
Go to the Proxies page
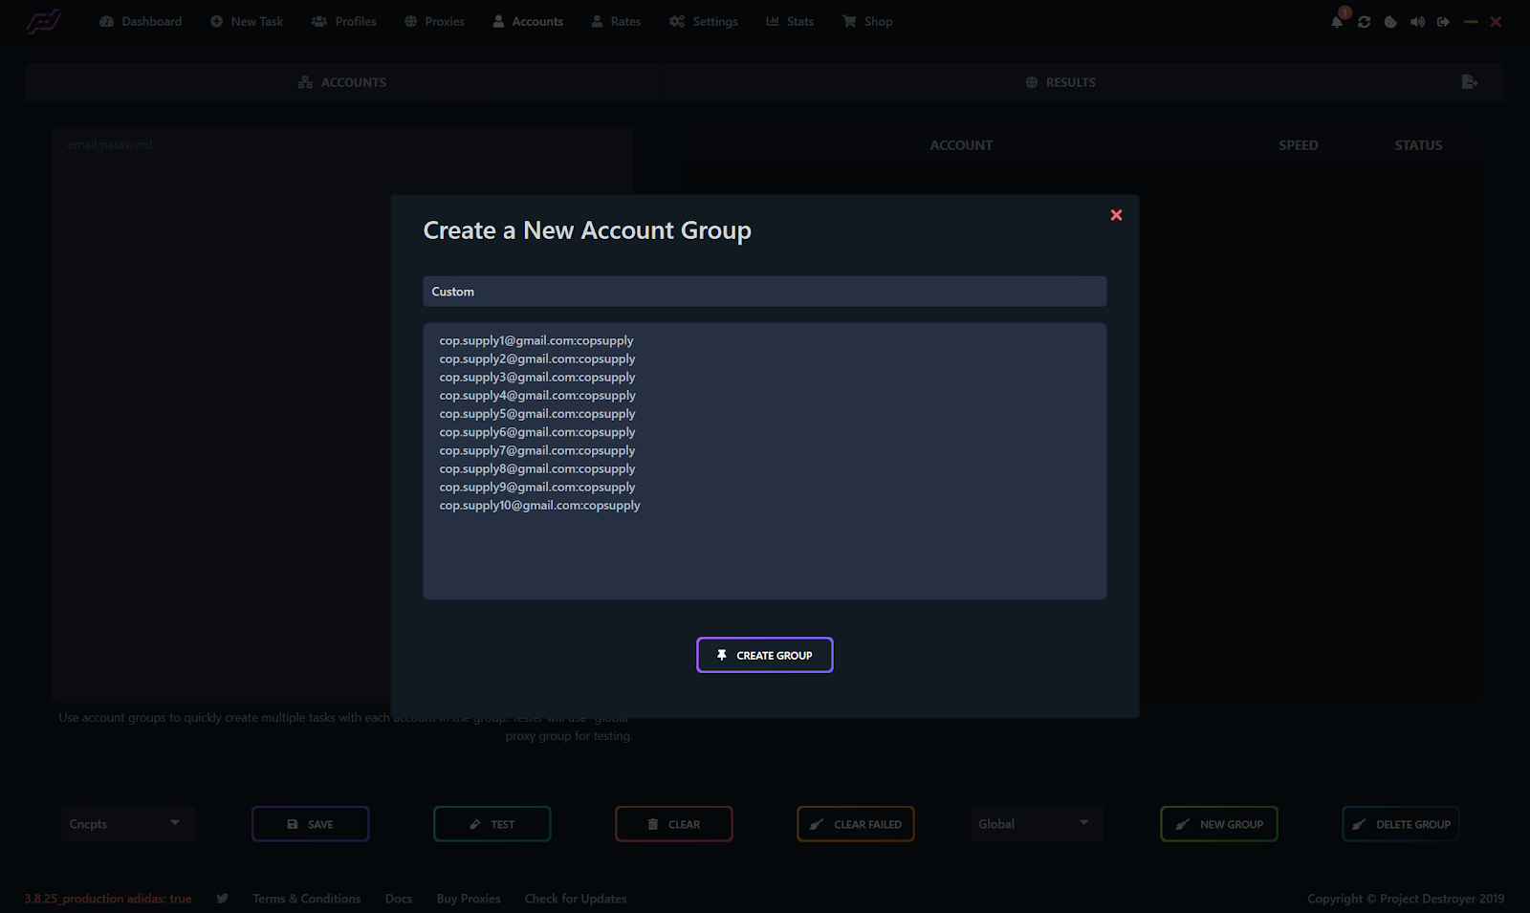[434, 21]
